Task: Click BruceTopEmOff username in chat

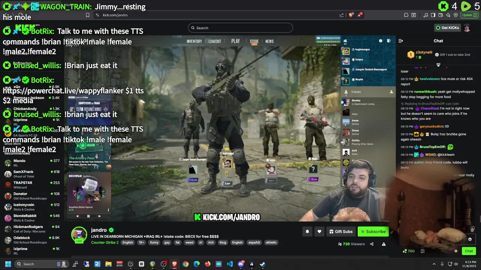Action: 433,147
